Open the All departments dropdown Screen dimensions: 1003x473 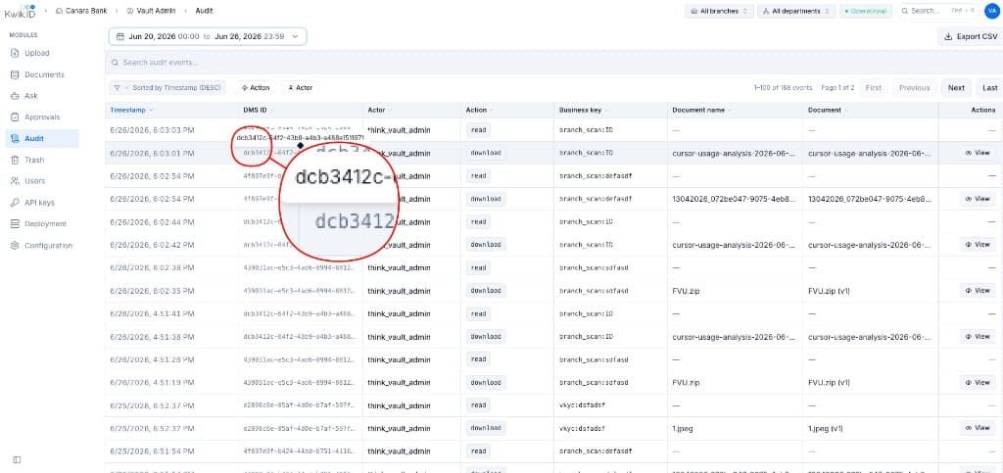point(796,11)
